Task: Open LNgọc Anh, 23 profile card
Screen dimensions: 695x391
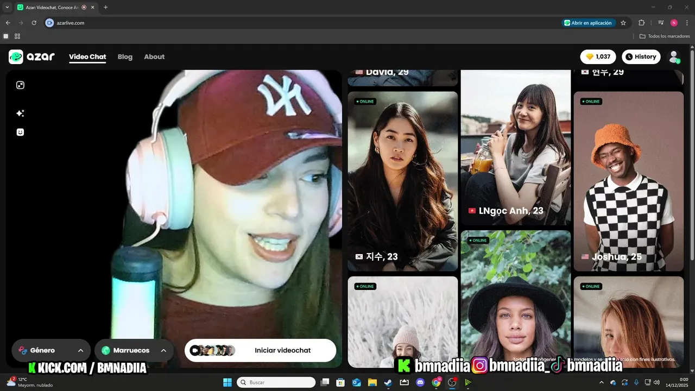Action: tap(515, 147)
